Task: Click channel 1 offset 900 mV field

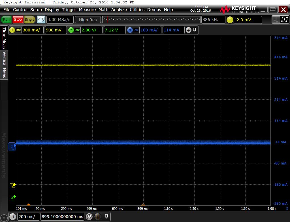Action: point(56,30)
